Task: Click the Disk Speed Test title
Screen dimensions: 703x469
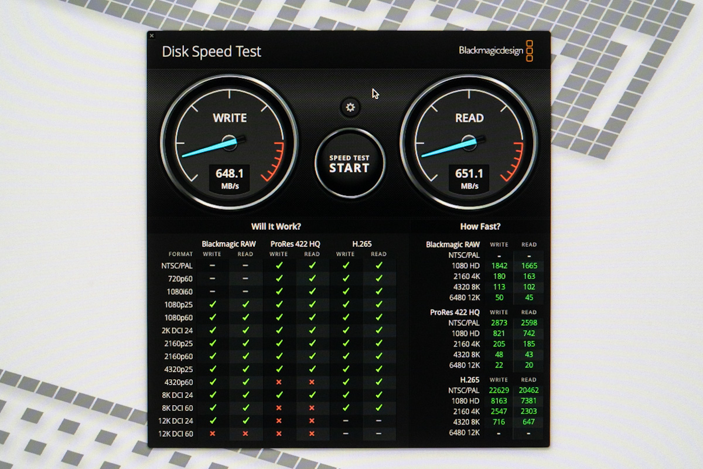Action: tap(211, 52)
